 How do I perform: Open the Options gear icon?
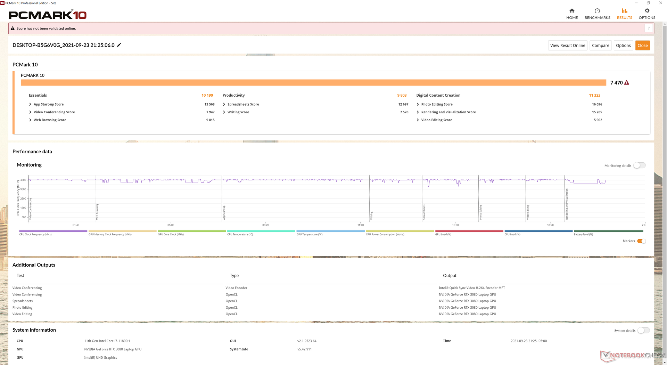647,11
